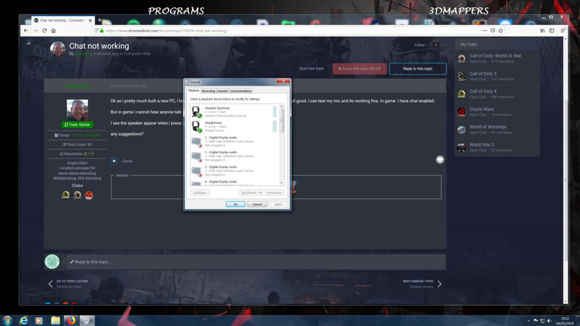Toggle sidebar view in Firefox toolbar
Viewport: 580px width, 326px height.
[552, 31]
